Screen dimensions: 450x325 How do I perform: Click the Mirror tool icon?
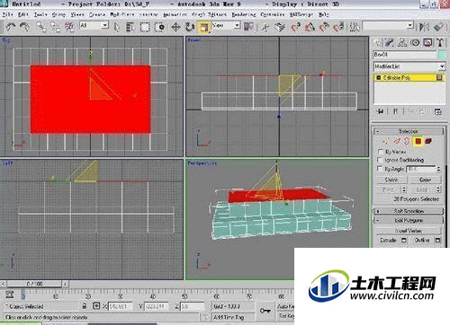pos(424,27)
